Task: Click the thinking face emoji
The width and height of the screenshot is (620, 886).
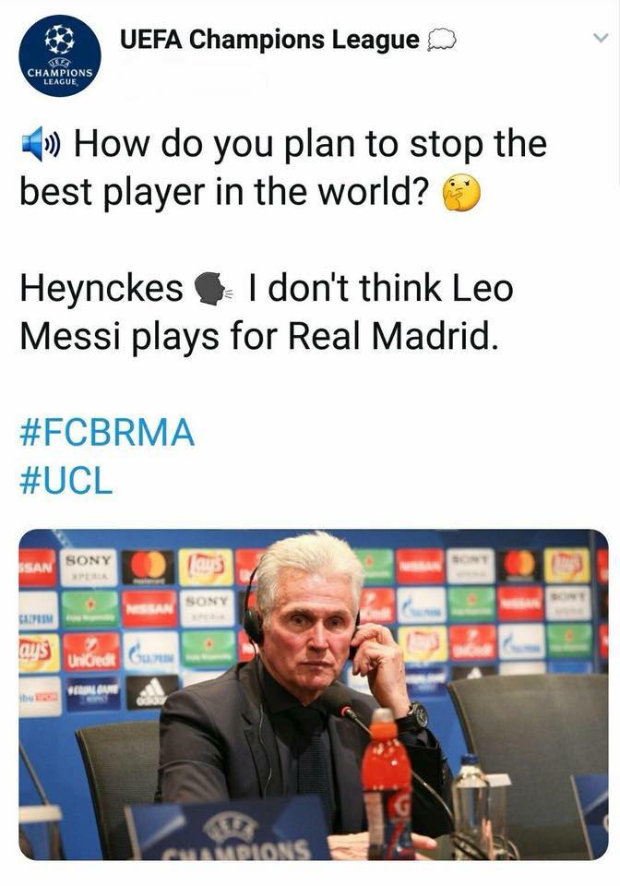Action: (461, 193)
